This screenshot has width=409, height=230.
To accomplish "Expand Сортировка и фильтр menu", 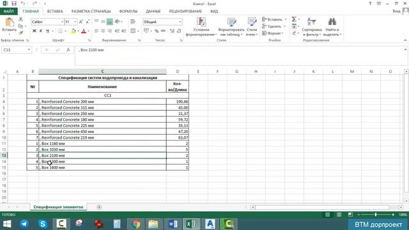I will point(312,27).
